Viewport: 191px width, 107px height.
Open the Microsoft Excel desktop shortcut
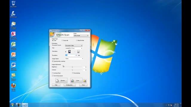point(13,46)
